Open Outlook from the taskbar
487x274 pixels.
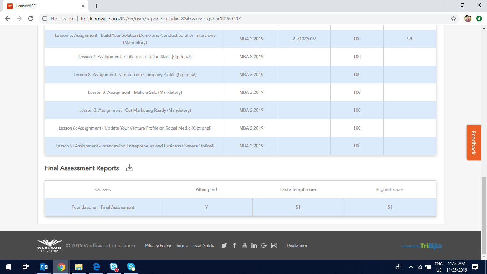click(x=44, y=267)
